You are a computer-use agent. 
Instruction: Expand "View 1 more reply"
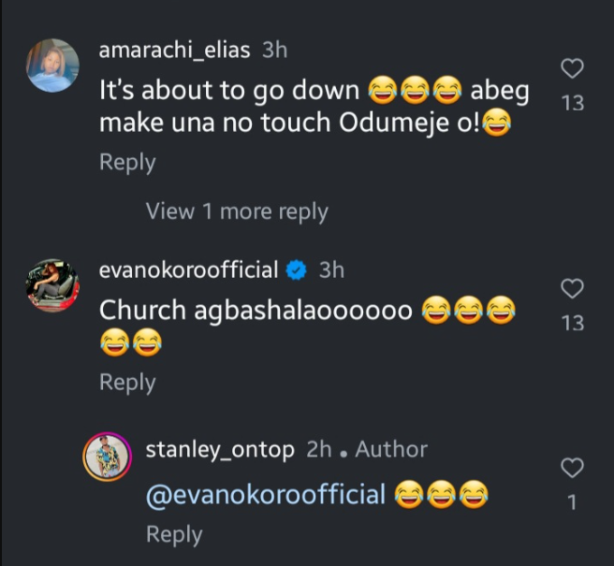[237, 211]
